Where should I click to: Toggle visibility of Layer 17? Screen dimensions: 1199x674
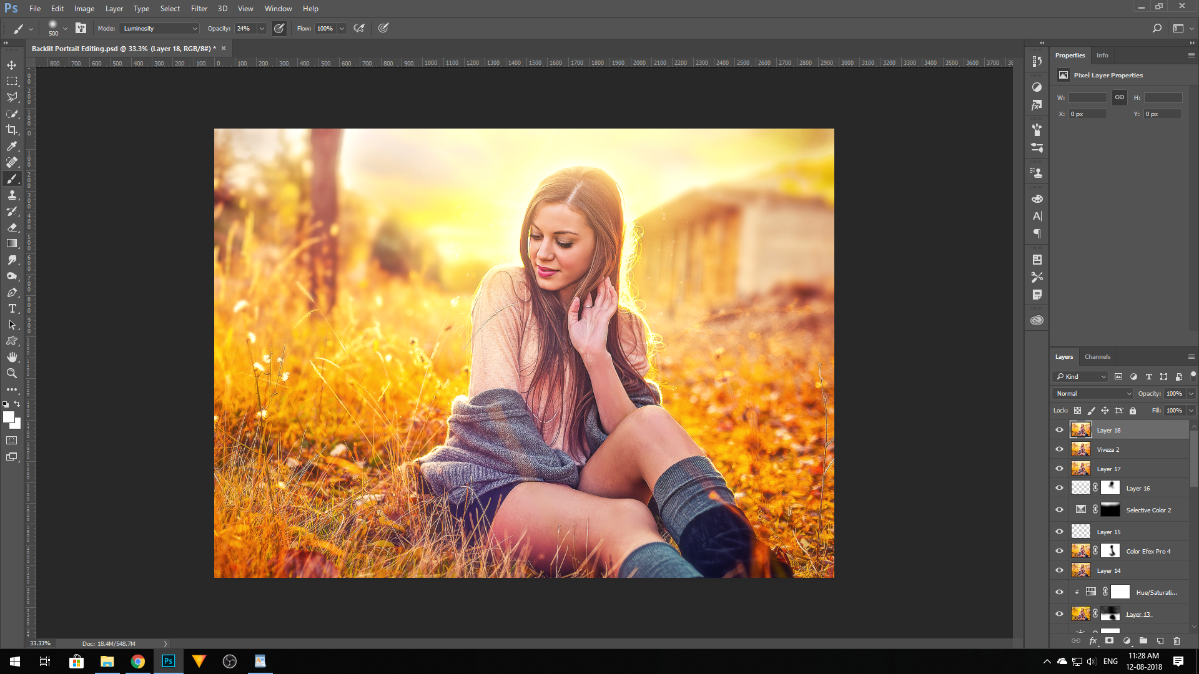tap(1059, 469)
